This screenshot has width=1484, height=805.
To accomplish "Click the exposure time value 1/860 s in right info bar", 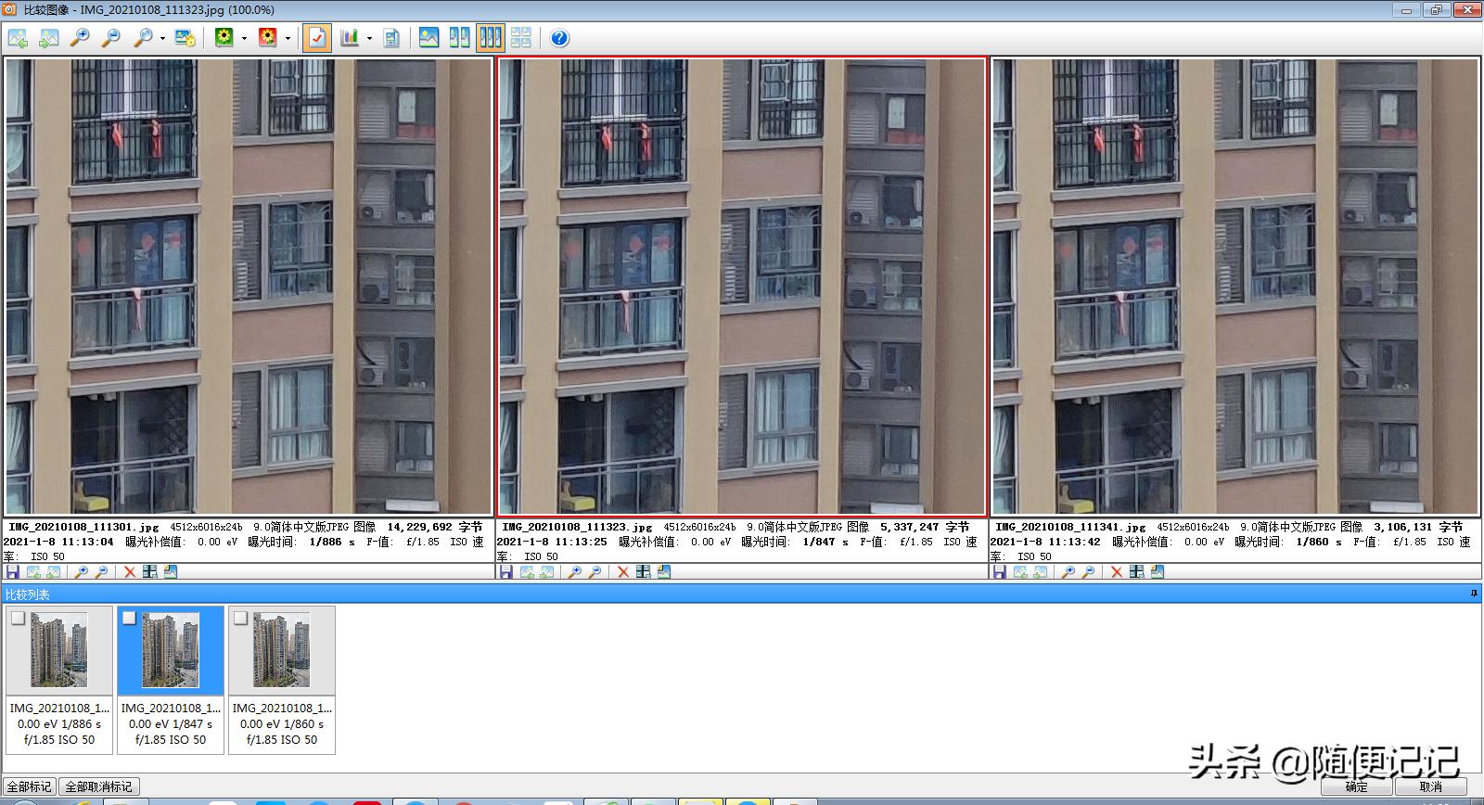I will click(x=1319, y=542).
